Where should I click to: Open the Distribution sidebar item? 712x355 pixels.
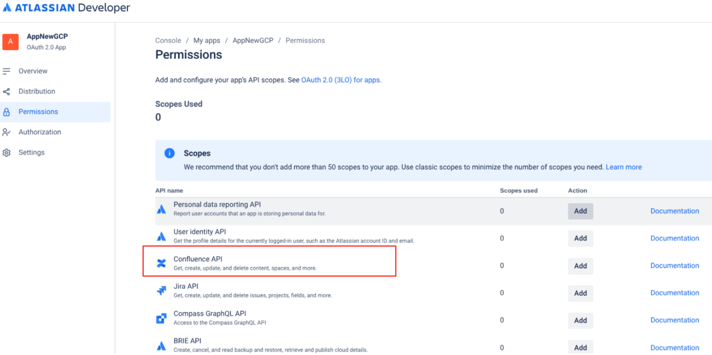55,91
